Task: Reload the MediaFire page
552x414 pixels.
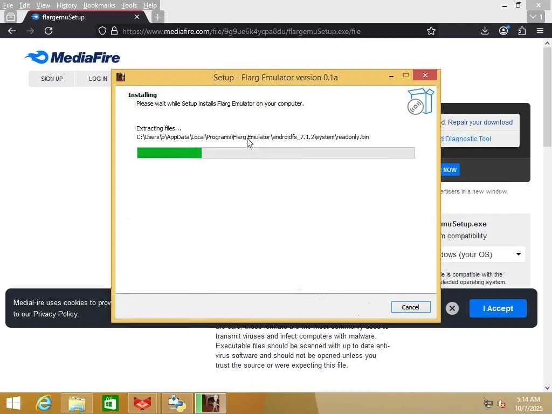Action: click(x=49, y=31)
